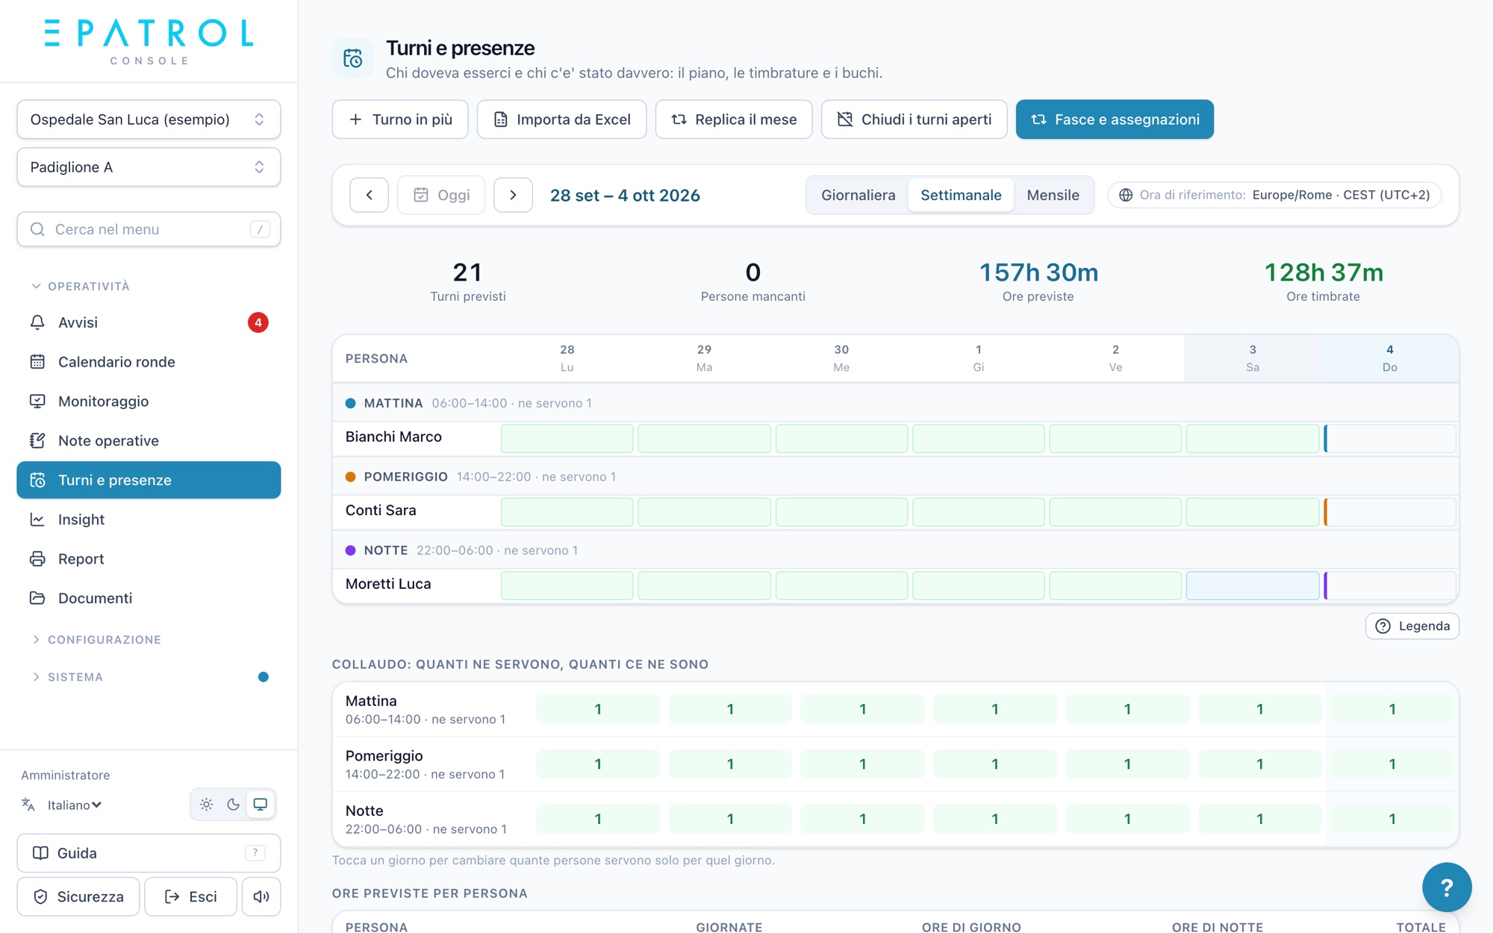Click Replica il mese button
Image resolution: width=1493 pixels, height=933 pixels.
(734, 119)
